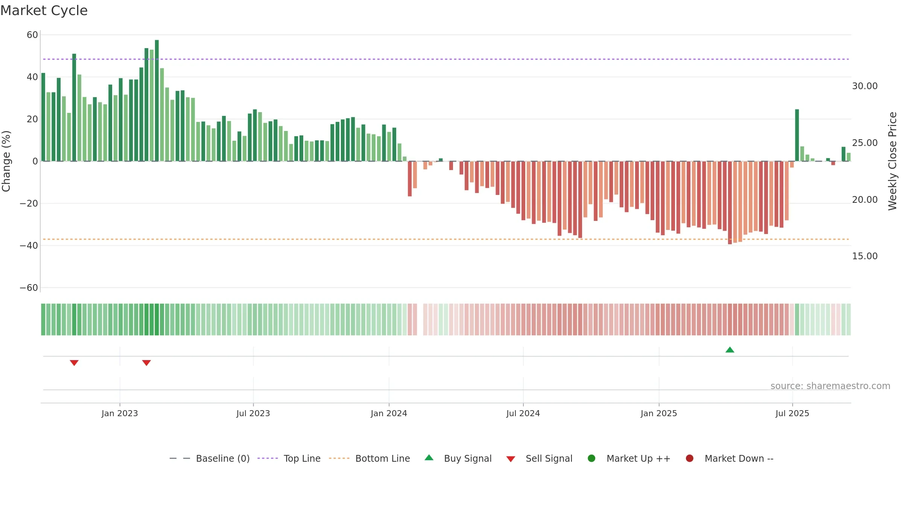Toggle the Buy Signal legend entry
The image size is (903, 508).
tap(458, 458)
